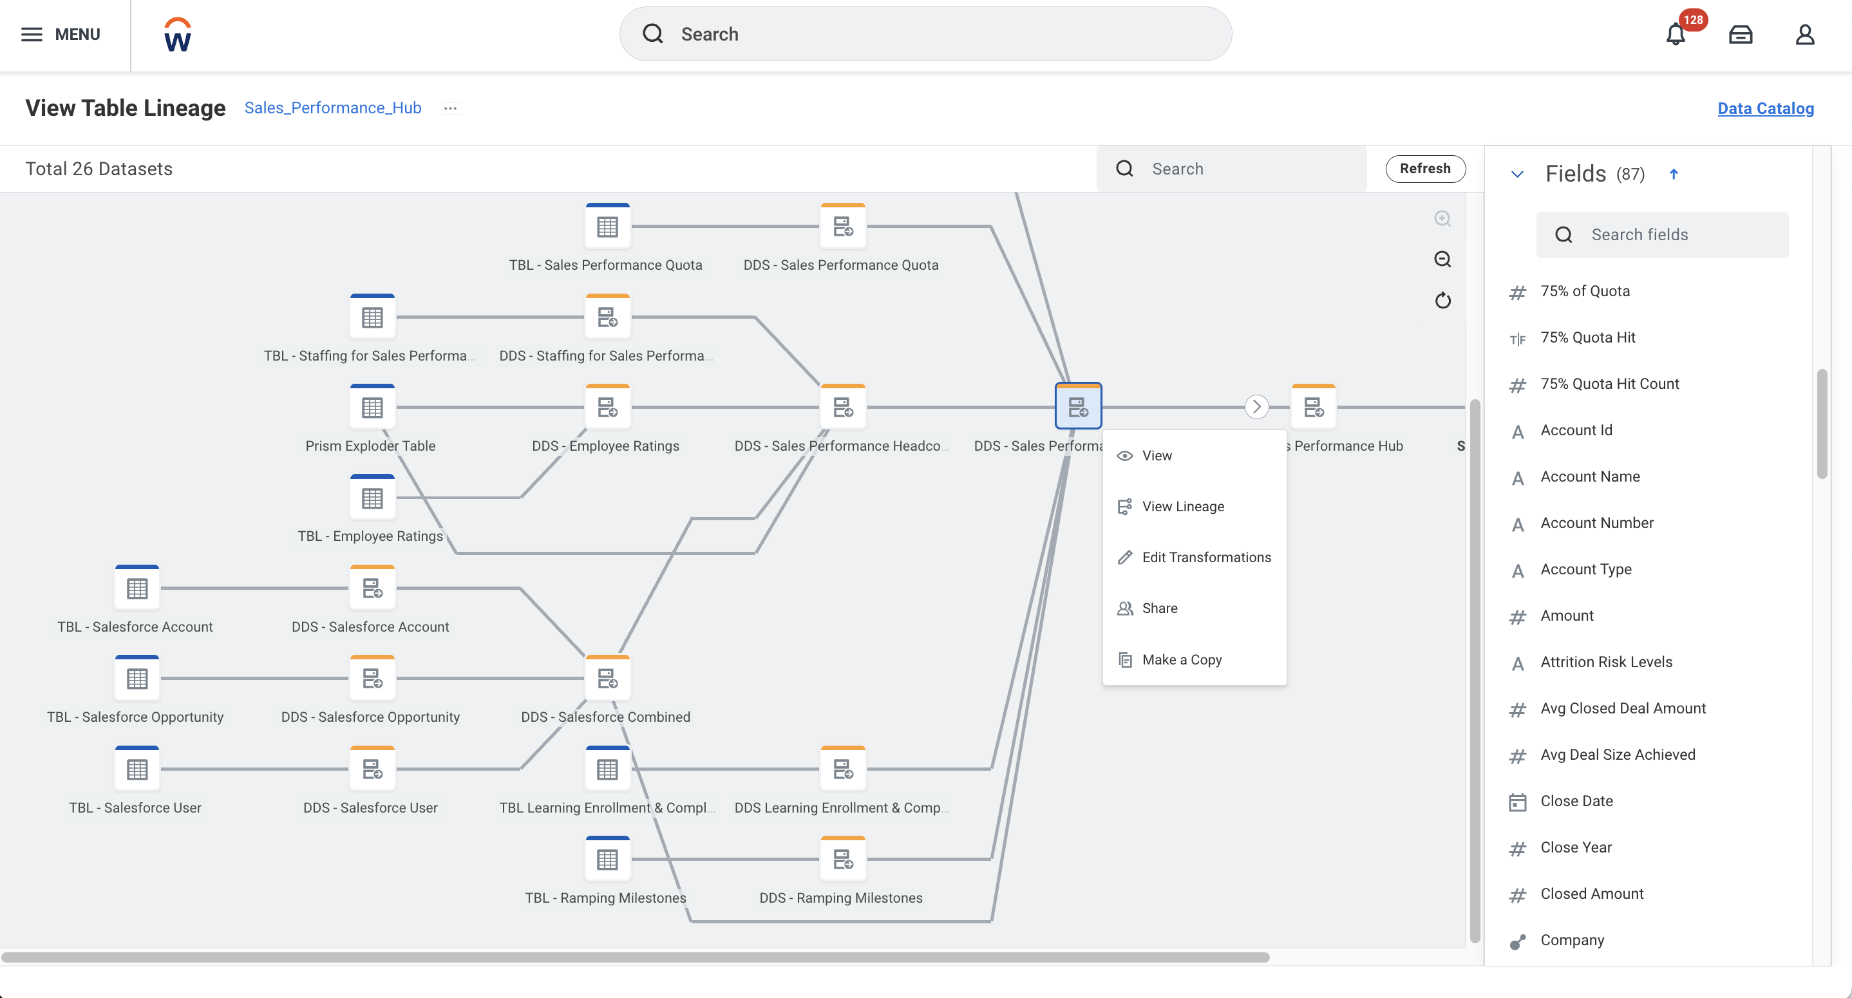Open the user profile icon
The image size is (1852, 998).
[1804, 35]
